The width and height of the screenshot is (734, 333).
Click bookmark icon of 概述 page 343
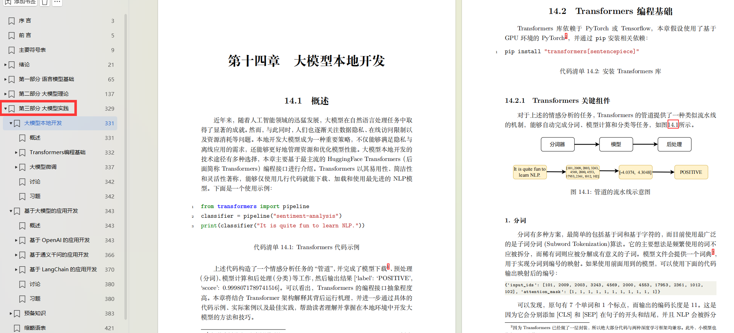pyautogui.click(x=22, y=226)
